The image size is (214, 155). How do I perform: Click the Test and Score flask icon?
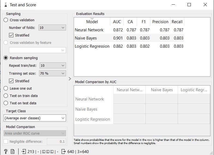coord(5,5)
